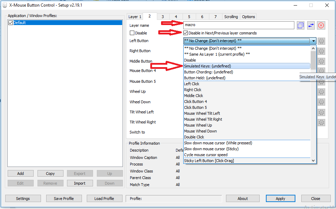Open the layer 7 tab
Viewport: 336px width, 209px height.
point(215,17)
